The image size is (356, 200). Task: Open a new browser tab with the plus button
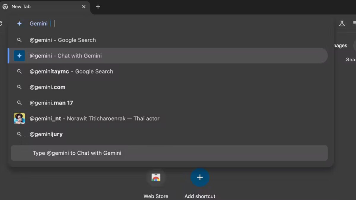[x=98, y=7]
